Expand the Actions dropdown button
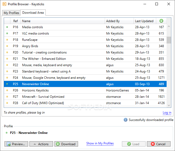The image size is (175, 151). click(x=41, y=144)
